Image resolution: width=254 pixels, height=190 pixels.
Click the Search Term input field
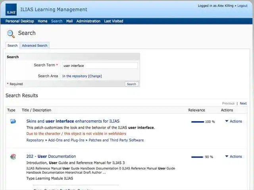[x=100, y=66]
